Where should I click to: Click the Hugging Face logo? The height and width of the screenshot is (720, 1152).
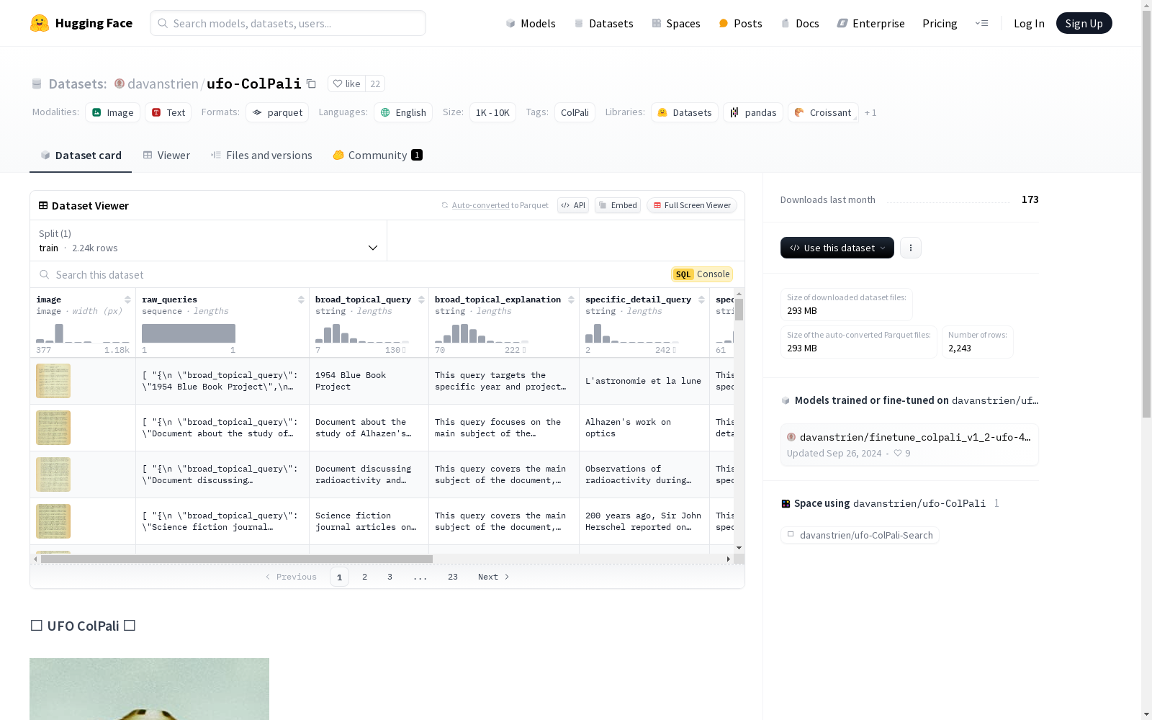(x=81, y=23)
